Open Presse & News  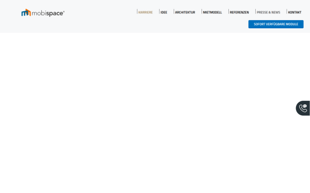point(268,12)
